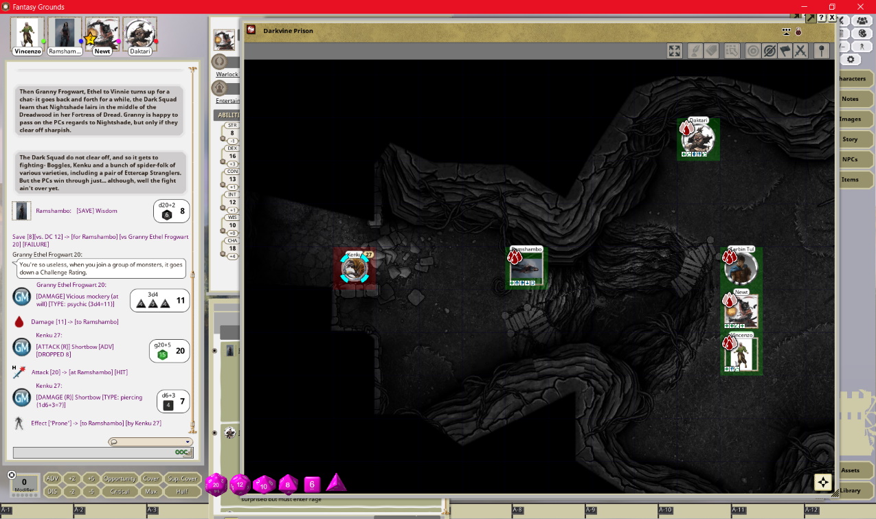Open options gear in the sidebar
This screenshot has height=519, width=876.
coord(850,60)
